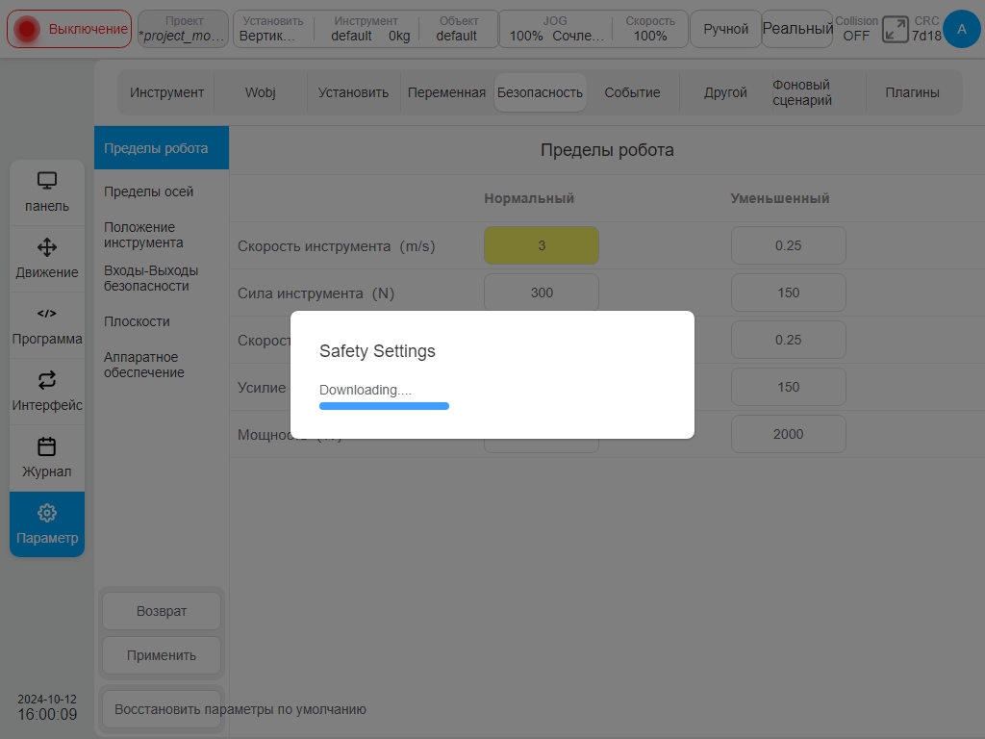Switch to the Переменная tab
The height and width of the screenshot is (739, 985).
pos(446,92)
